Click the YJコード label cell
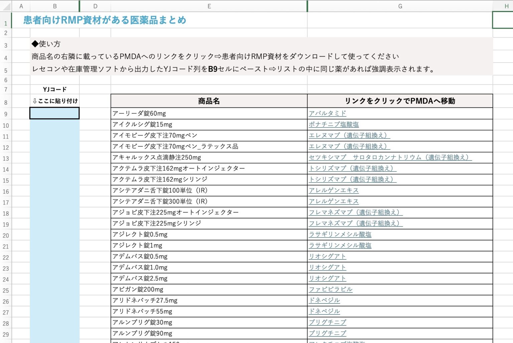 (x=55, y=89)
